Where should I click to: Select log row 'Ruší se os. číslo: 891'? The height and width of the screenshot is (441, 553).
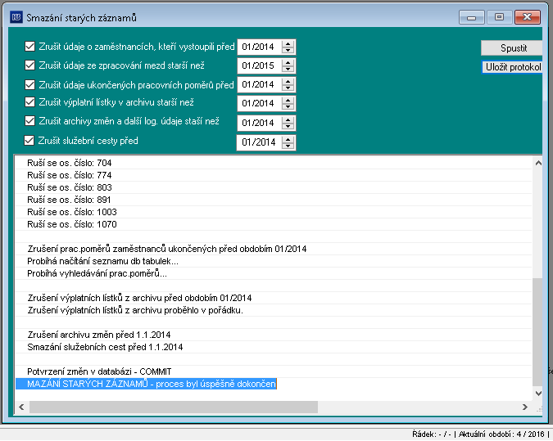(274, 200)
